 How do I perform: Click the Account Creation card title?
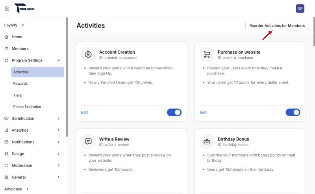coord(117,52)
